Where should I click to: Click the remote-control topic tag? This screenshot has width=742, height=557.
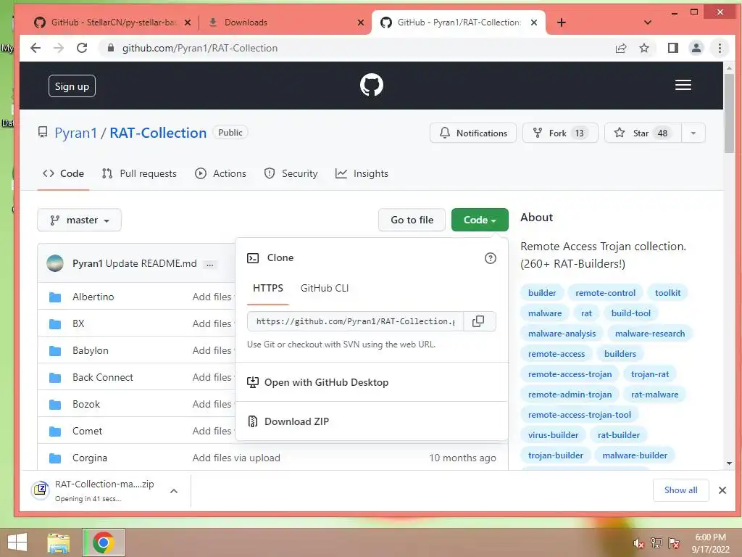click(x=605, y=293)
